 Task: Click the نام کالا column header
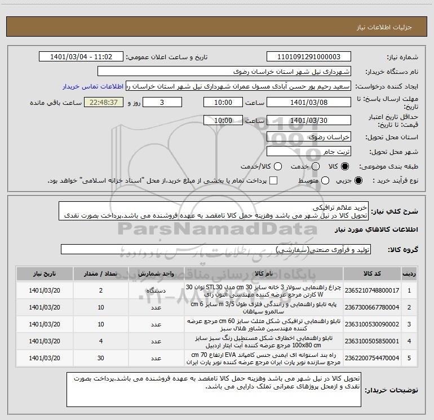264,274
